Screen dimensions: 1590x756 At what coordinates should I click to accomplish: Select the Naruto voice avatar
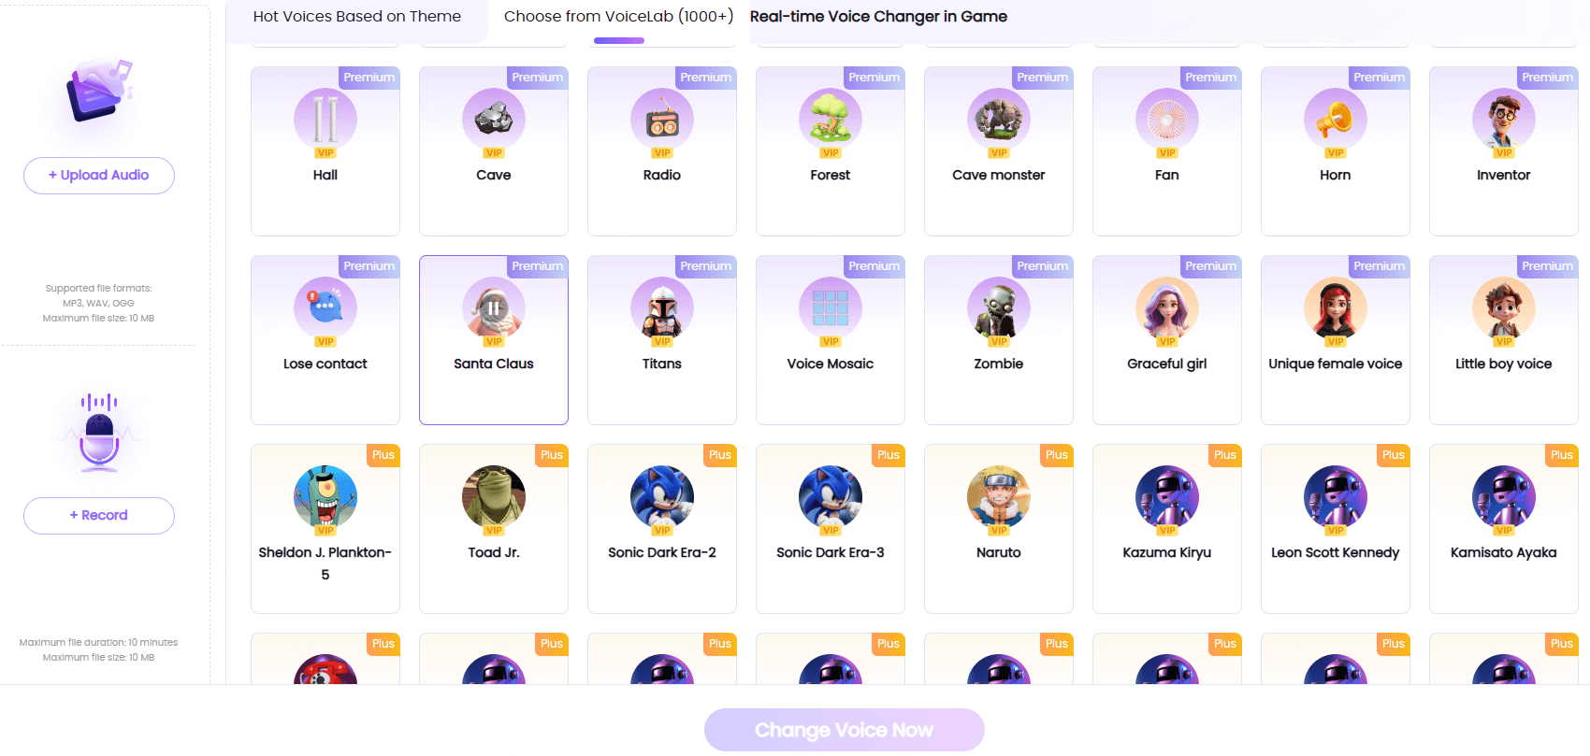[998, 497]
